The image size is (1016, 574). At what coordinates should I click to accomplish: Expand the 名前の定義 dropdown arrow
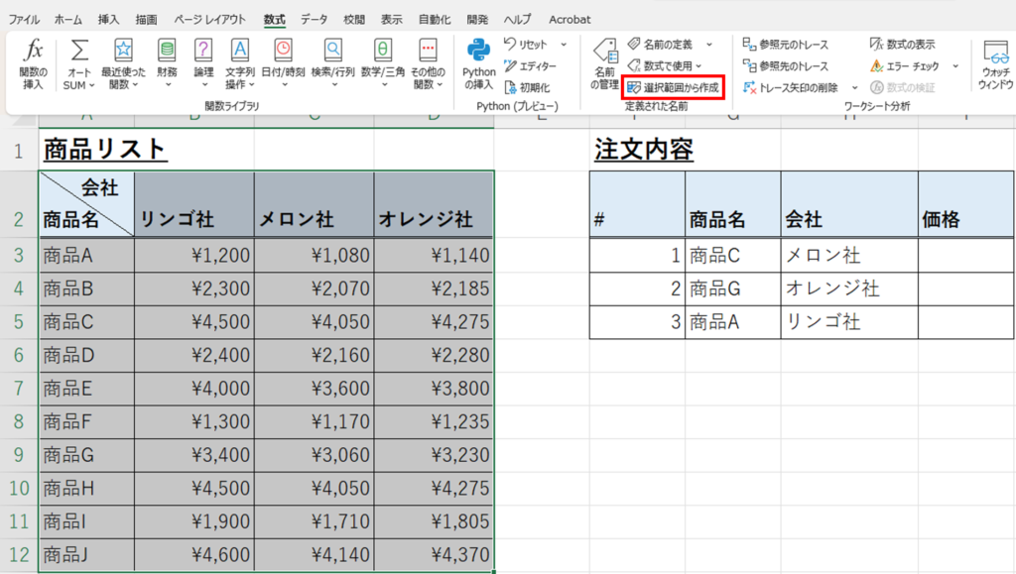708,45
